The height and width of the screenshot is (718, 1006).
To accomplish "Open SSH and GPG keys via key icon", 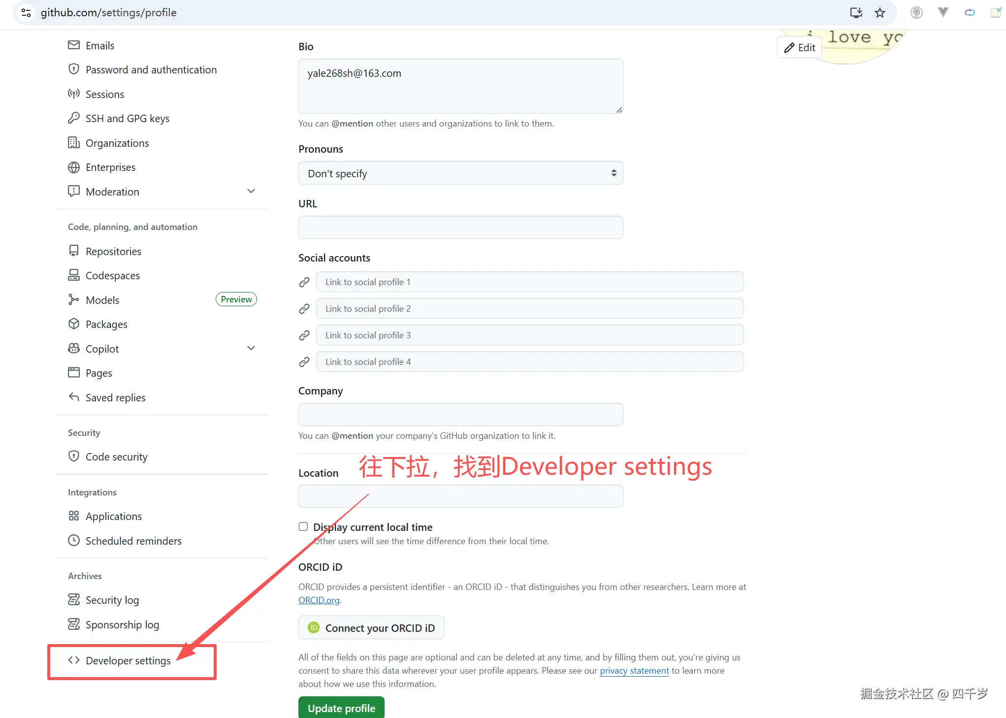I will [73, 118].
